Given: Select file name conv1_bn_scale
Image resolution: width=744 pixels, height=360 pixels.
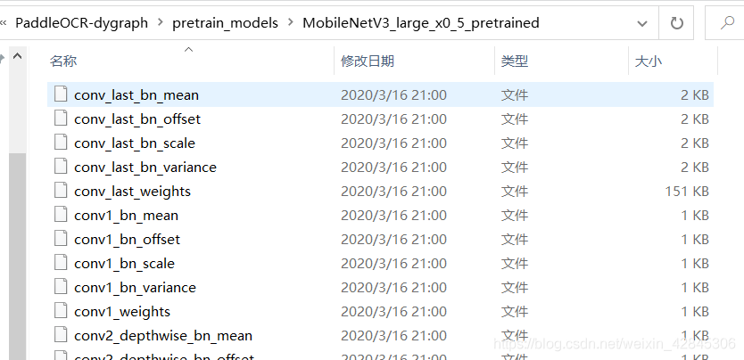Looking at the screenshot, I should [x=124, y=263].
